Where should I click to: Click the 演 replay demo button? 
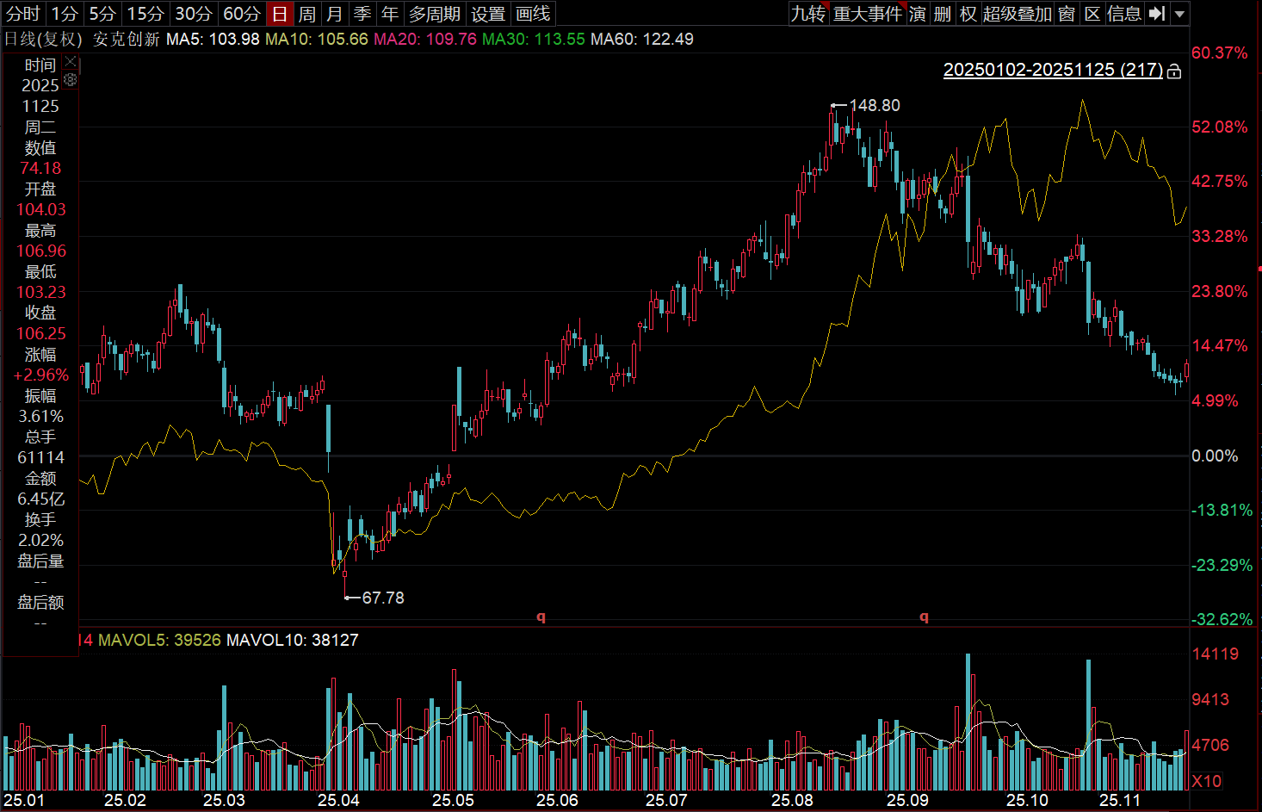click(x=918, y=14)
